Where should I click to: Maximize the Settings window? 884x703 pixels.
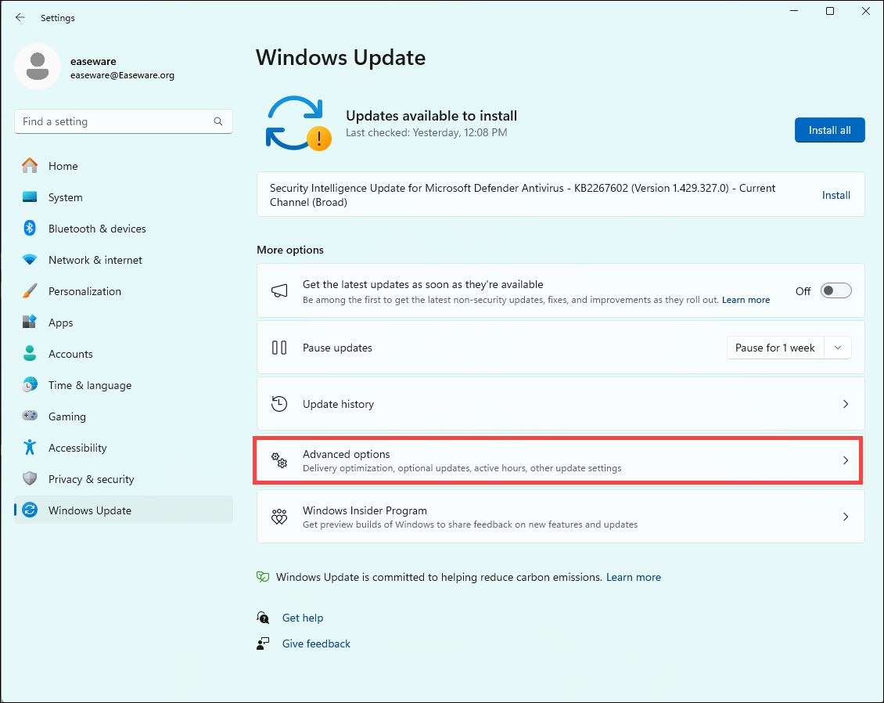coord(830,11)
